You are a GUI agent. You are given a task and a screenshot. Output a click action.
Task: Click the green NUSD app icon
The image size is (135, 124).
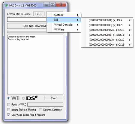point(6,5)
